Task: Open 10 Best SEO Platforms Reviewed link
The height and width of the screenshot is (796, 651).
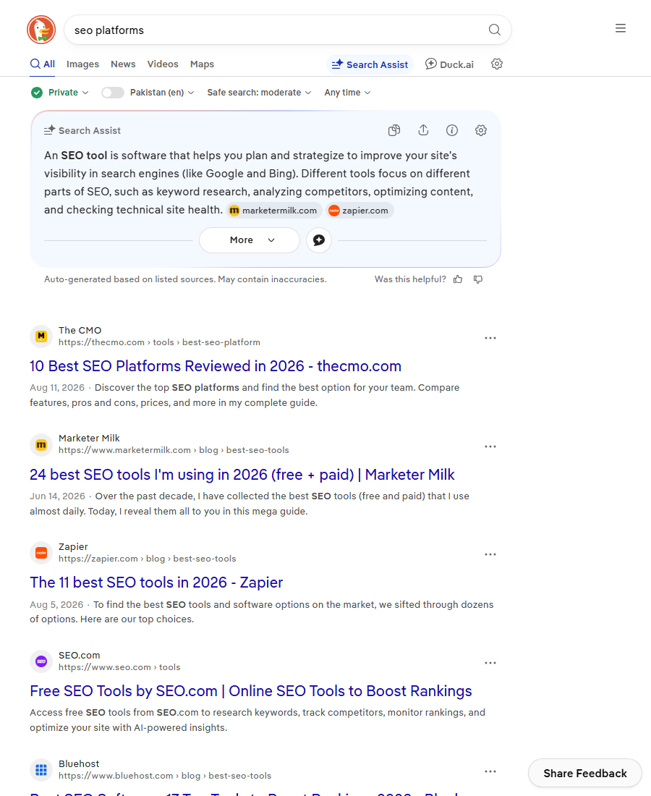Action: [x=215, y=366]
